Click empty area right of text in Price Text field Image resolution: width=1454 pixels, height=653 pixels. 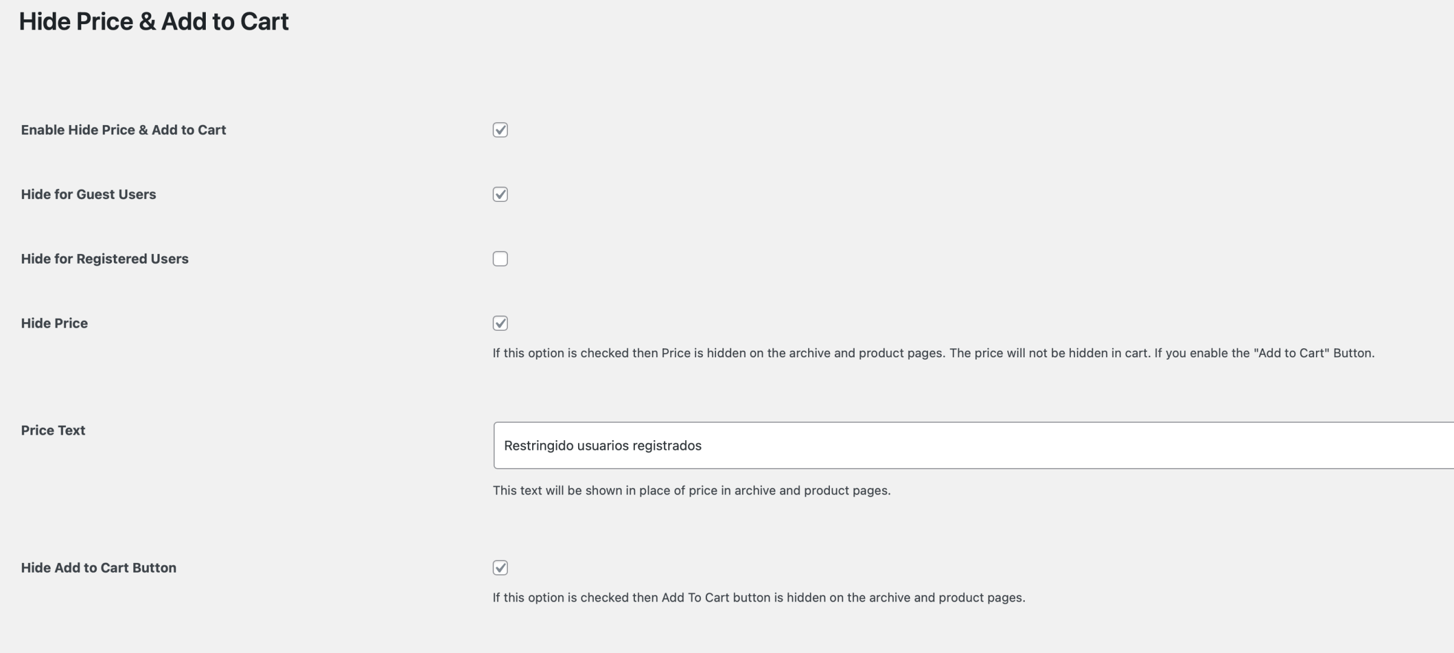1077,446
